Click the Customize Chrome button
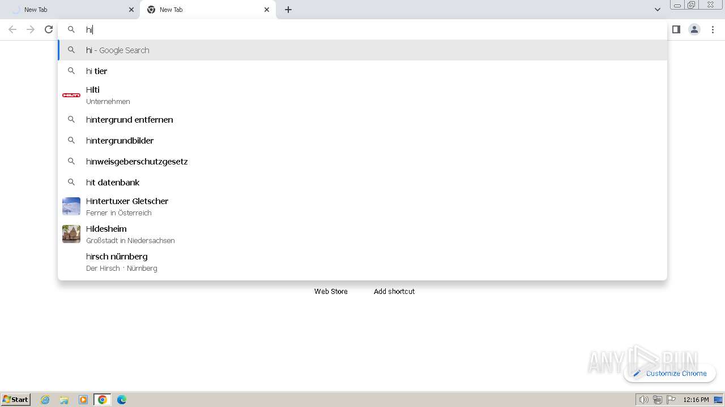 [670, 373]
